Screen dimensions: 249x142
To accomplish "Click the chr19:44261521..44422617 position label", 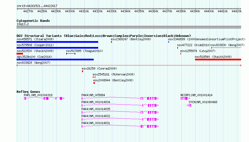I will pyautogui.click(x=37, y=6).
